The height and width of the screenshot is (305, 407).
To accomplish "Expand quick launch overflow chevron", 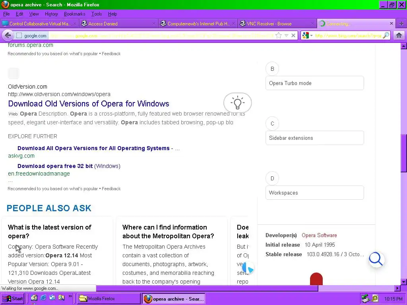I will tap(70, 296).
